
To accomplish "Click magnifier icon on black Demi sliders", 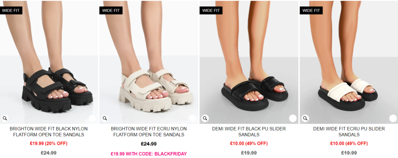I will click(x=205, y=118).
